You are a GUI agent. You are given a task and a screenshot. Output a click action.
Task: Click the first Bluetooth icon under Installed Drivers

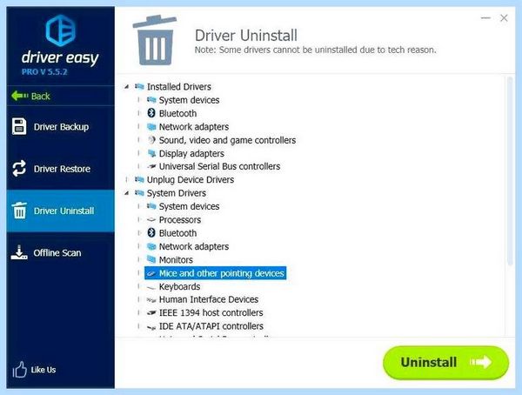(151, 113)
